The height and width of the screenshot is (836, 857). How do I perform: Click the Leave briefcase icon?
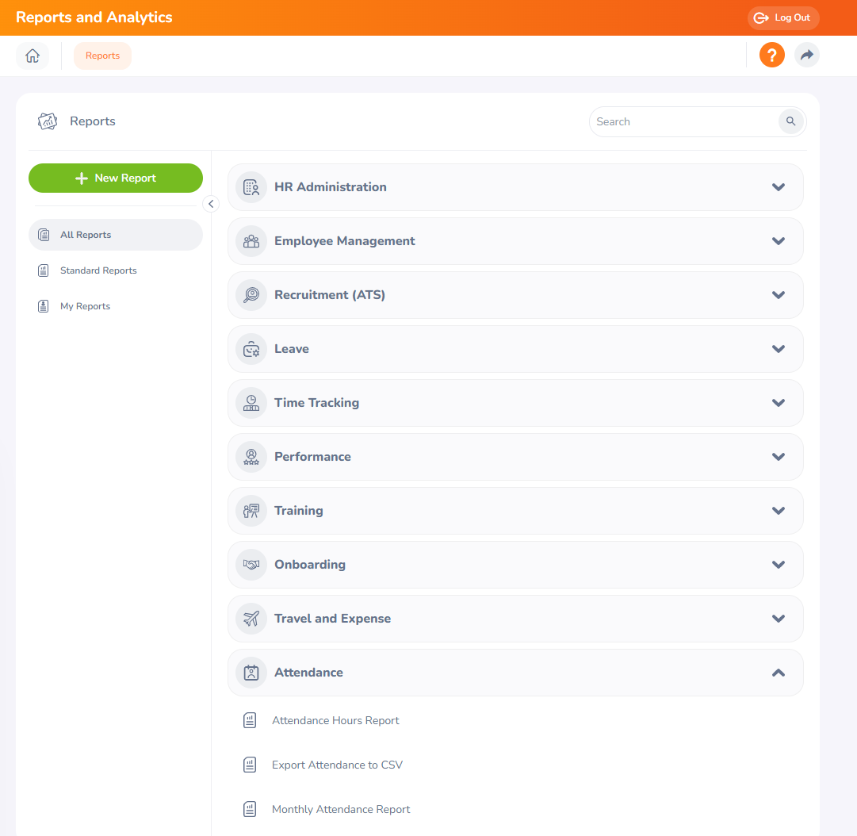tap(251, 349)
